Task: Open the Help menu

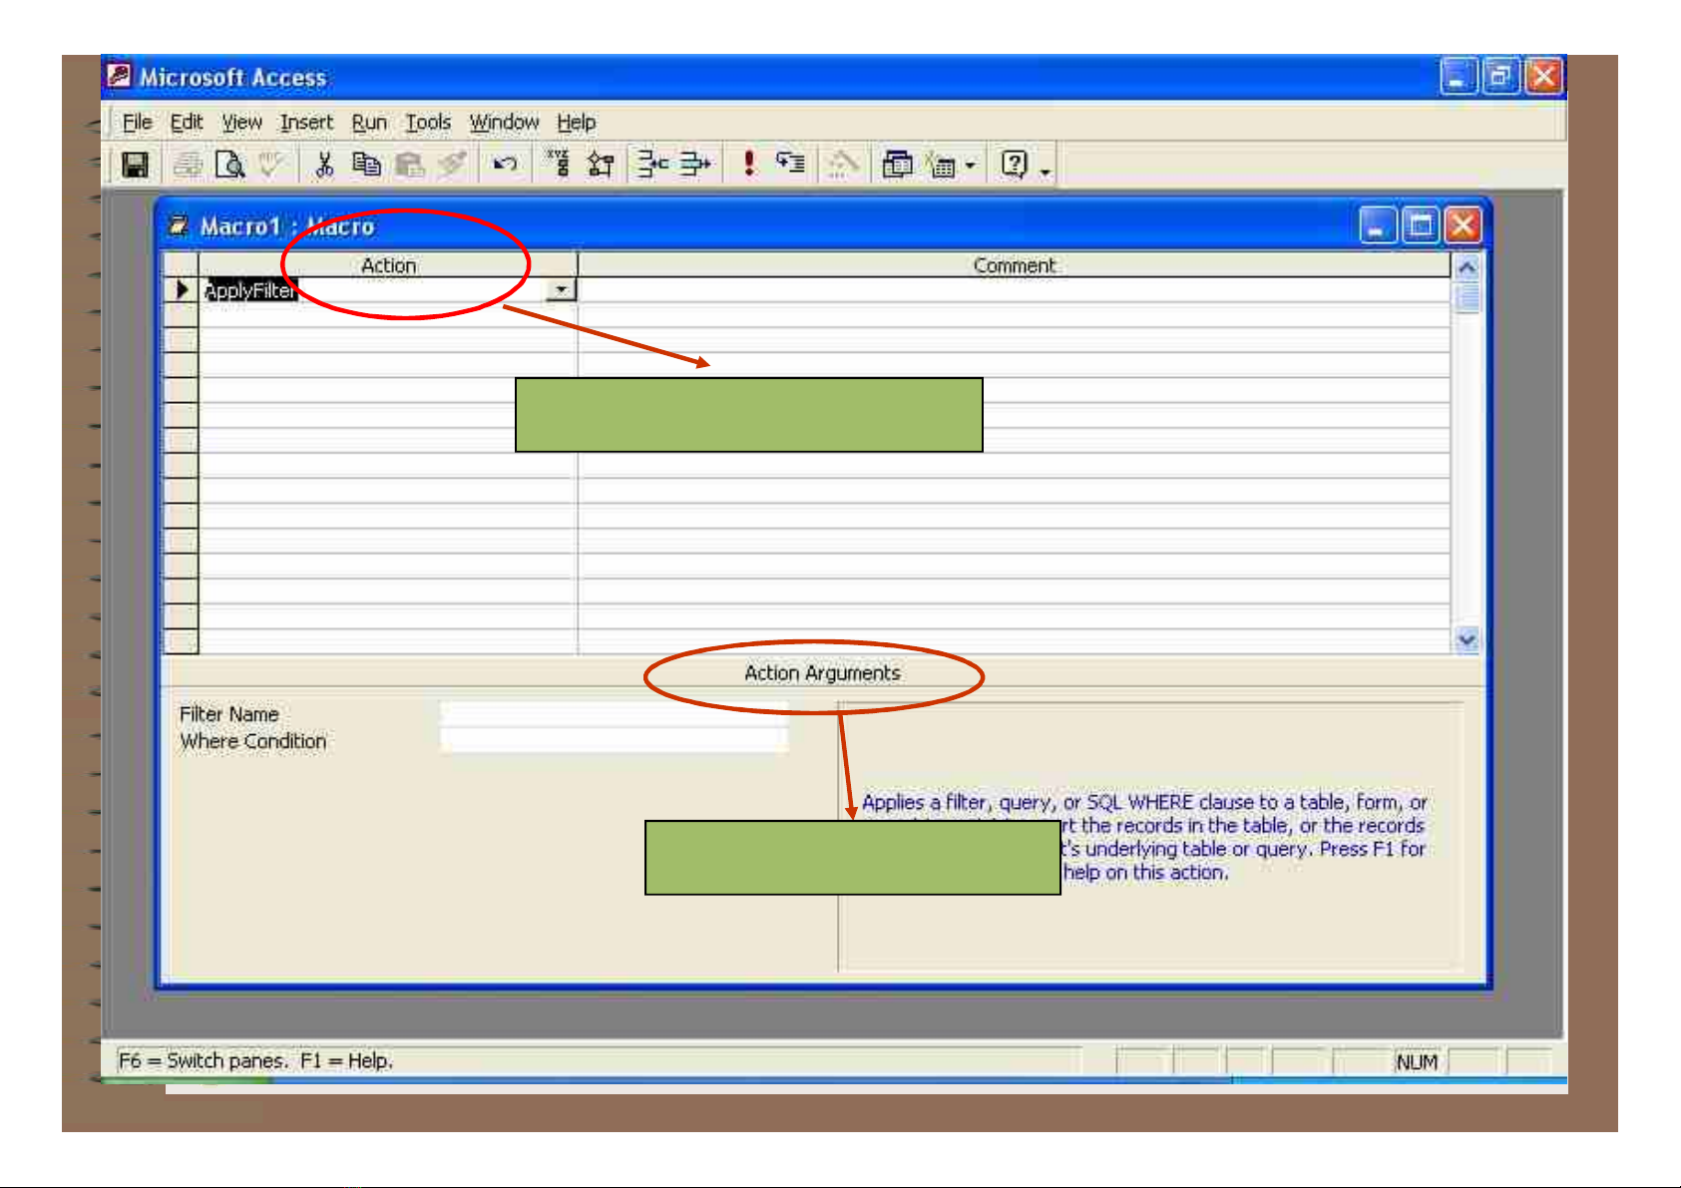Action: click(x=576, y=122)
